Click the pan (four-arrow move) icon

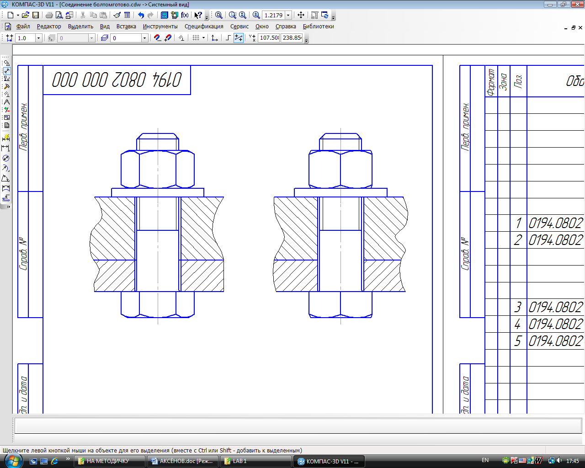[x=301, y=15]
